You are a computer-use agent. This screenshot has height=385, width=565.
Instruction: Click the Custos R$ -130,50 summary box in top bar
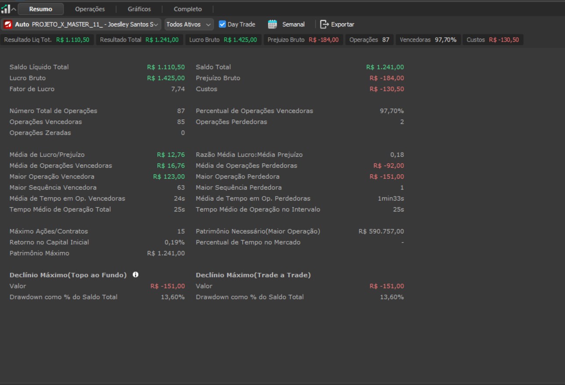(x=493, y=40)
